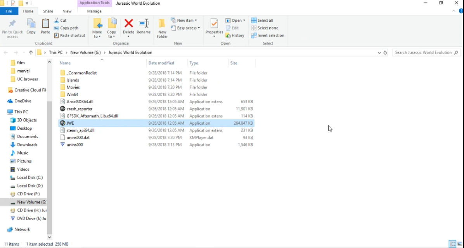This screenshot has height=248, width=464.
Task: Click Copy path in ribbon
Action: click(66, 28)
